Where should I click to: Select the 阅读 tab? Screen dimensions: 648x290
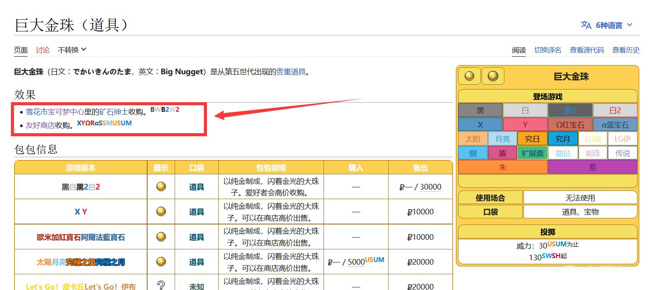click(519, 50)
